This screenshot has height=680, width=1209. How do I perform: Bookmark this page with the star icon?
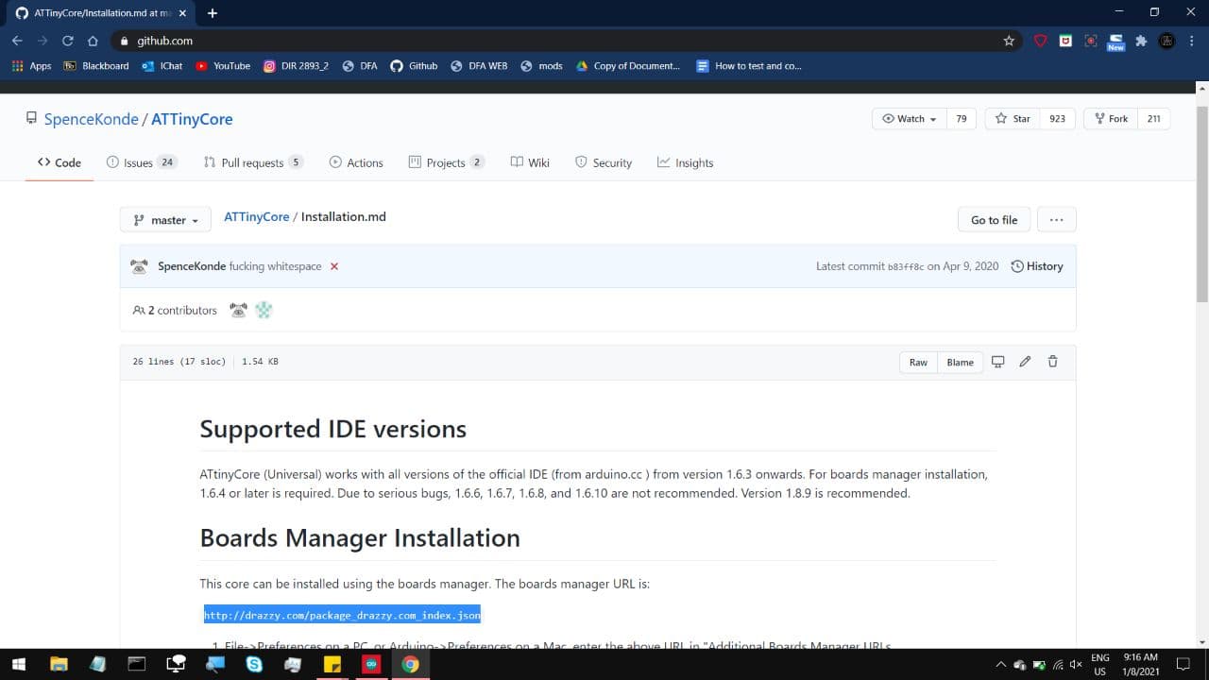click(1009, 41)
